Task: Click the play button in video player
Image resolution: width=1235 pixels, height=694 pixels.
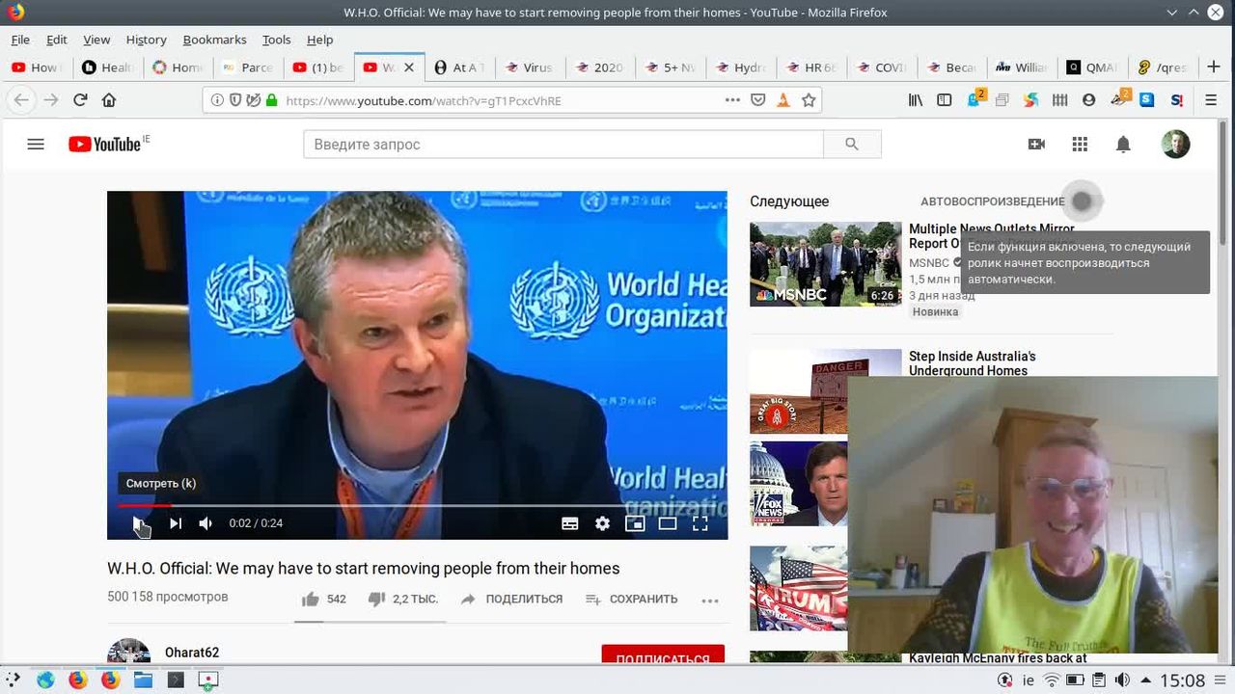Action: click(x=138, y=523)
